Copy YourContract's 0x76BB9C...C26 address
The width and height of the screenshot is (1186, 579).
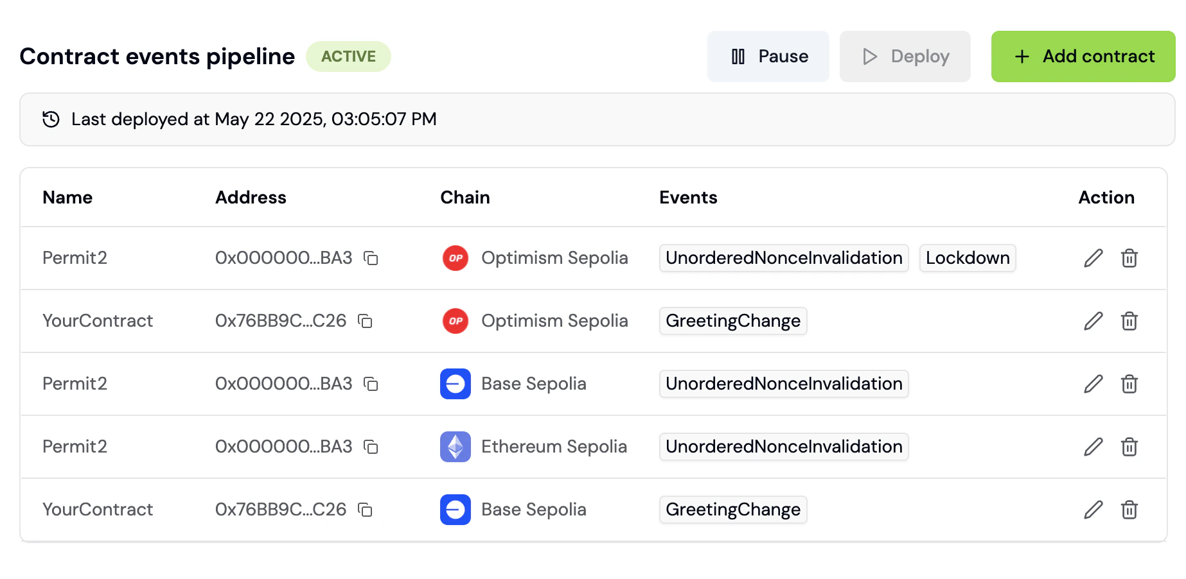(x=365, y=322)
